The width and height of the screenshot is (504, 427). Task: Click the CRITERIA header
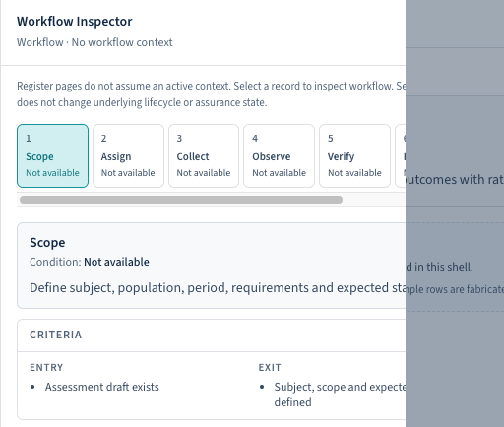56,335
